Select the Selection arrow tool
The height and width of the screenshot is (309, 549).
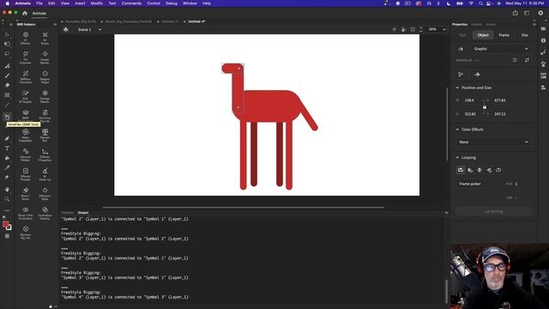pos(8,34)
